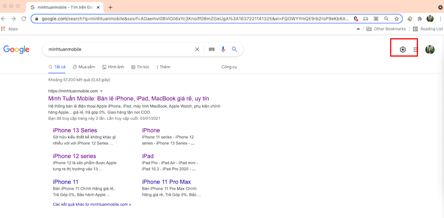Expand the Thêm search menu
Image resolution: width=444 pixels, height=218 pixels.
point(163,67)
